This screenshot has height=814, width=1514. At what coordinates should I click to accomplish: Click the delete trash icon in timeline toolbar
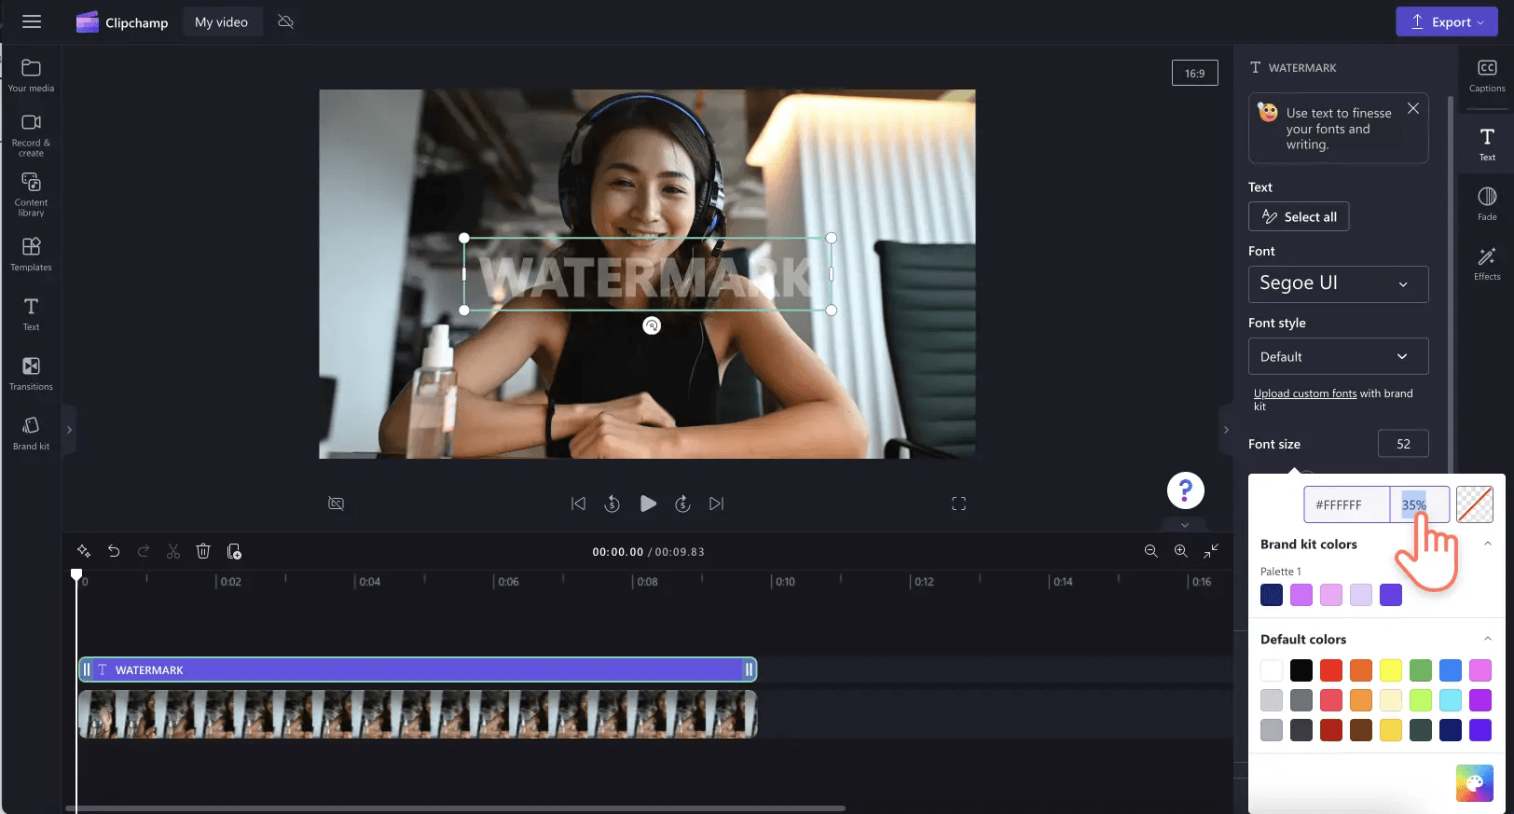203,551
